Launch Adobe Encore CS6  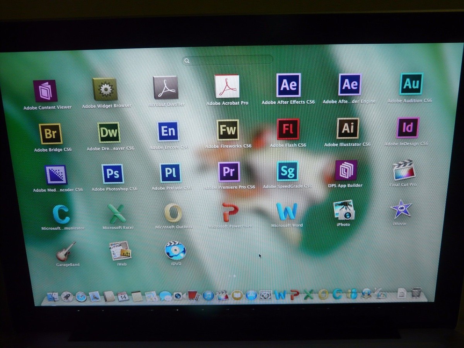(168, 131)
